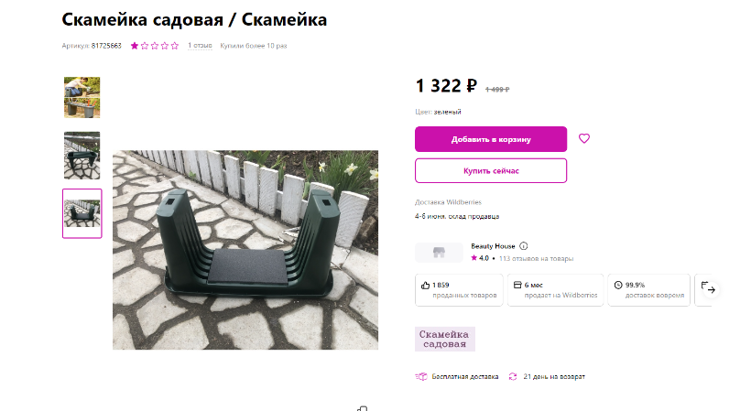Viewport: 751px width, 411px height.
Task: Select first thumbnail of person gardening
Action: [82, 97]
